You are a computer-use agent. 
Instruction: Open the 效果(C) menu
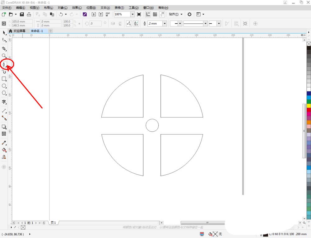[x=77, y=8]
